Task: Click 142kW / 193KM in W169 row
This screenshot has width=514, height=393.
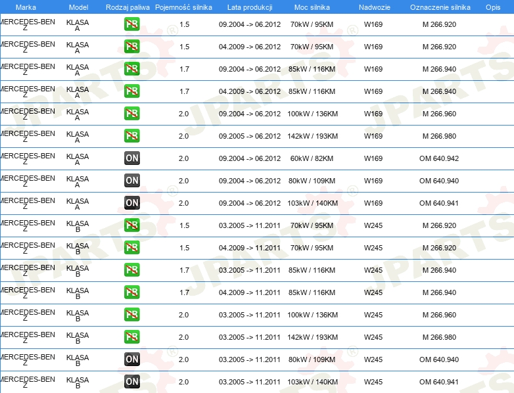Action: point(312,136)
